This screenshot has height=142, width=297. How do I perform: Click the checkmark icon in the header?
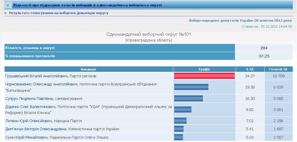(x=8, y=5)
